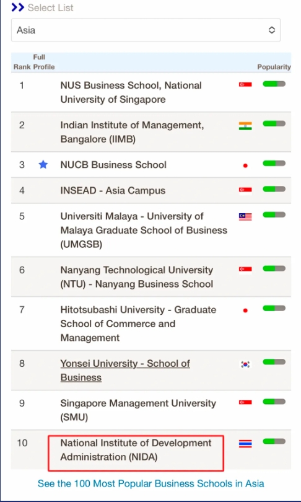The image size is (301, 502).
Task: Click Japan flag beside NUCB Business School
Action: [x=245, y=165]
